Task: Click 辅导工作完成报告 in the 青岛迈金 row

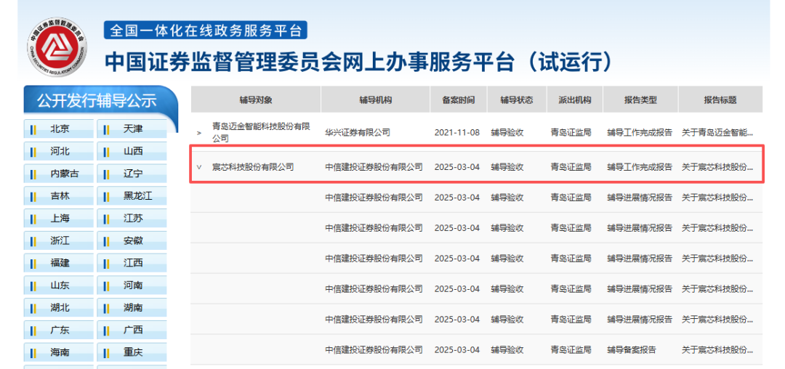Action: coord(640,133)
